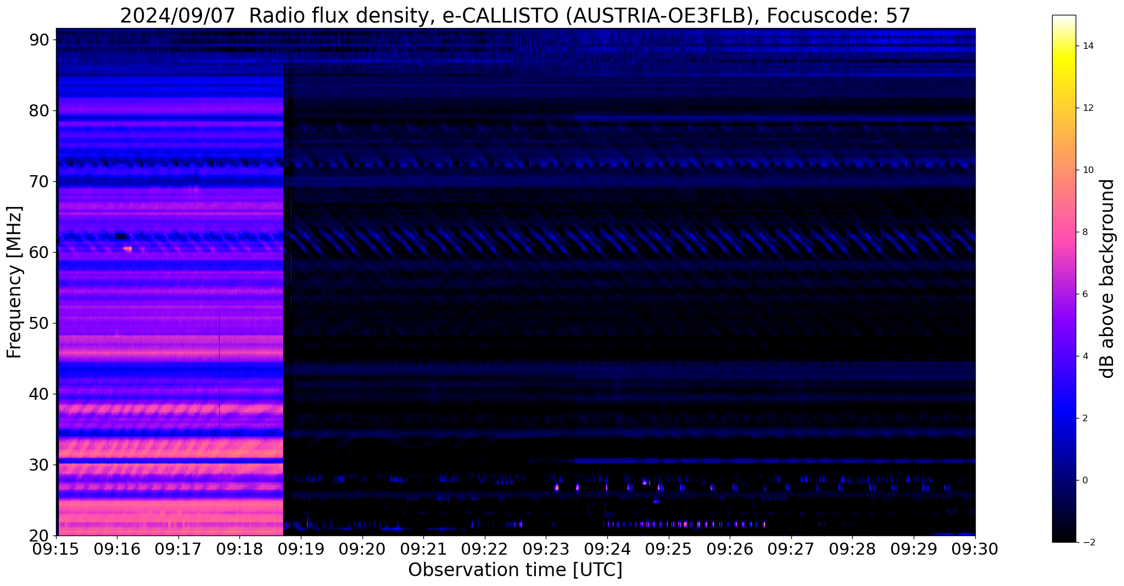Select the 09:23 time tick label

click(546, 549)
